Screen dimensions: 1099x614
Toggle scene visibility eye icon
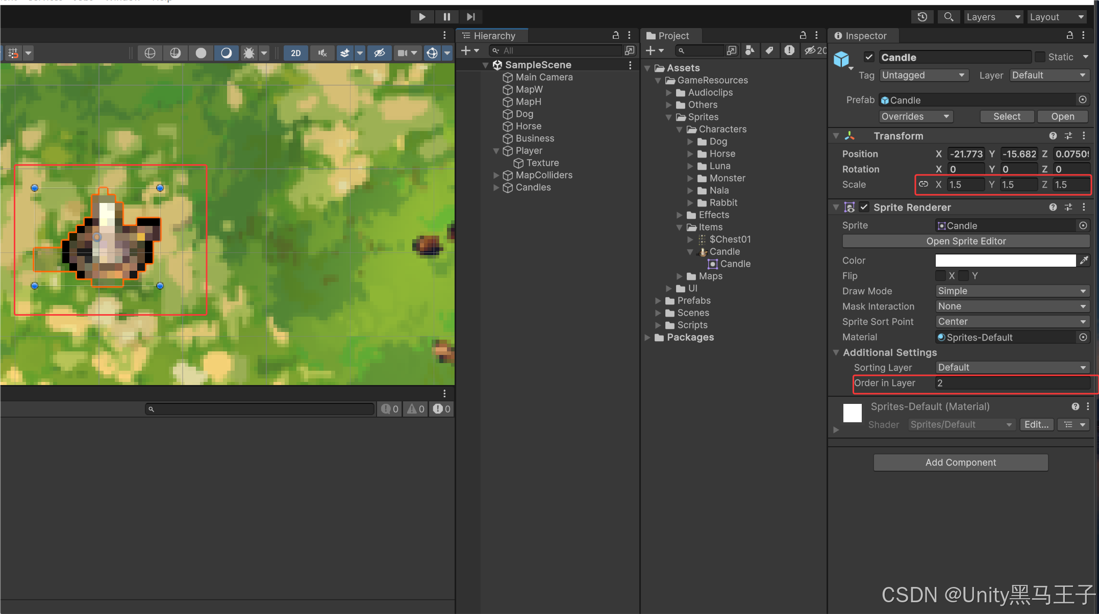(x=379, y=53)
